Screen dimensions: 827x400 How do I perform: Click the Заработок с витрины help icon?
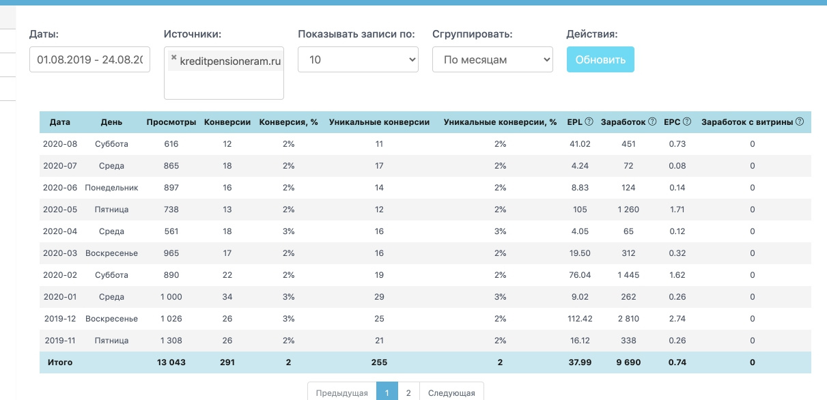click(x=800, y=122)
